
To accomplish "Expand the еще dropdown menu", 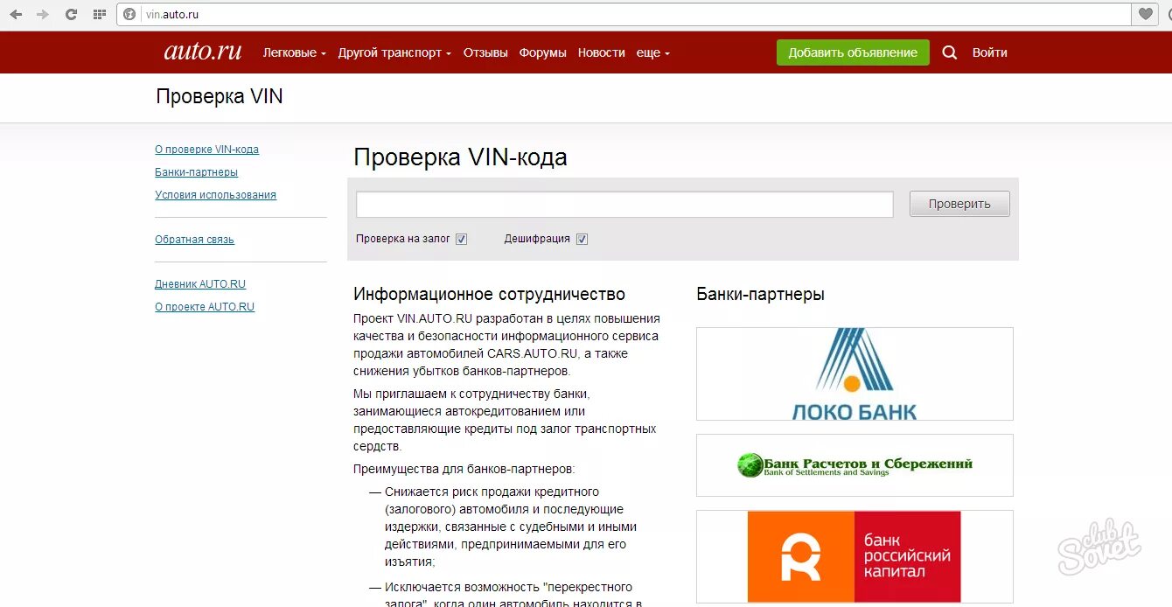I will pyautogui.click(x=652, y=52).
